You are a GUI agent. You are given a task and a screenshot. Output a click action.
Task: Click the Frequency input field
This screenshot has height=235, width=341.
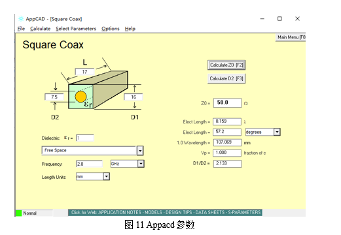click(x=89, y=164)
